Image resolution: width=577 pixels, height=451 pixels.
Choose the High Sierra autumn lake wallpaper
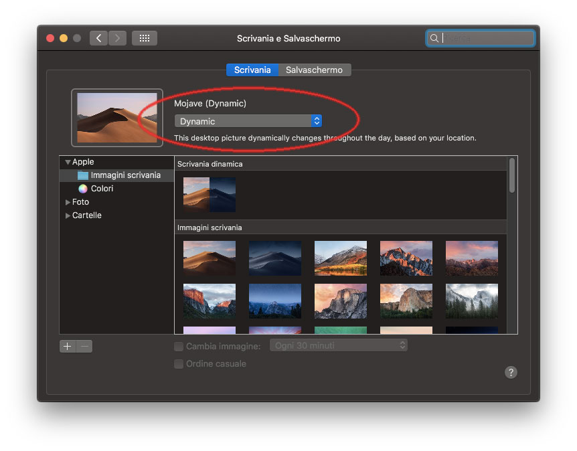(x=341, y=258)
